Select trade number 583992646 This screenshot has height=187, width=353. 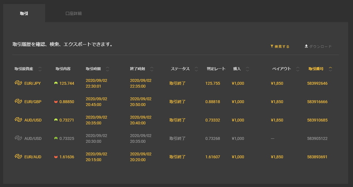pos(317,83)
